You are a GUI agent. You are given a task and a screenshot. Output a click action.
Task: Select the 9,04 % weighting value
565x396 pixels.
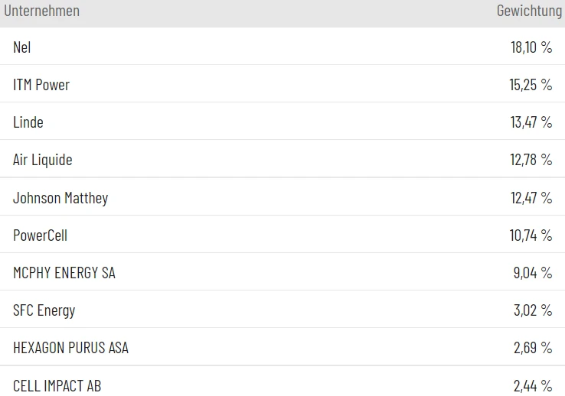pos(533,273)
